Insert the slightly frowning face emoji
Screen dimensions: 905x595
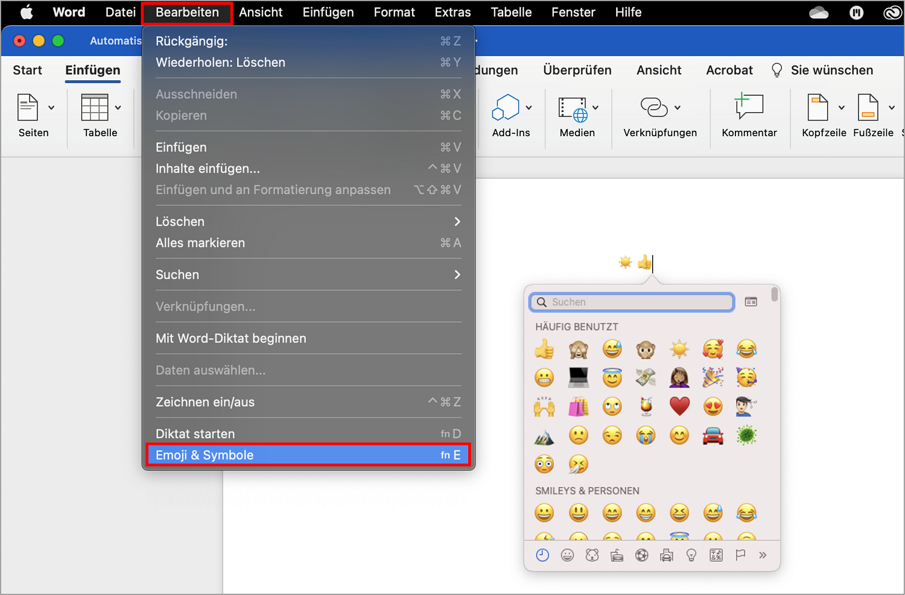tap(578, 435)
